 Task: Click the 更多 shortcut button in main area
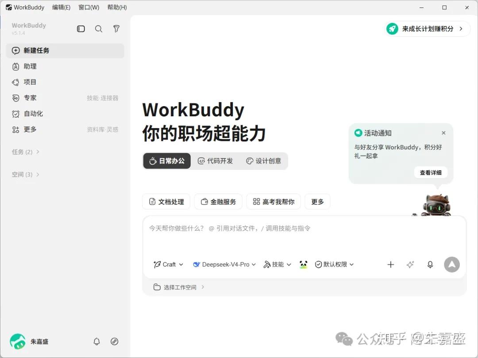click(x=317, y=202)
